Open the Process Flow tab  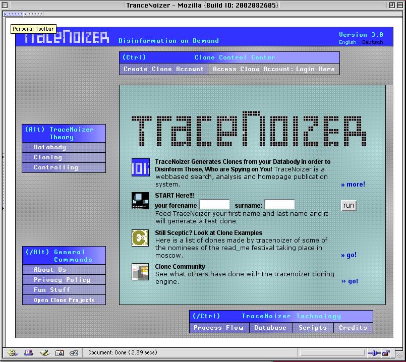point(219,328)
